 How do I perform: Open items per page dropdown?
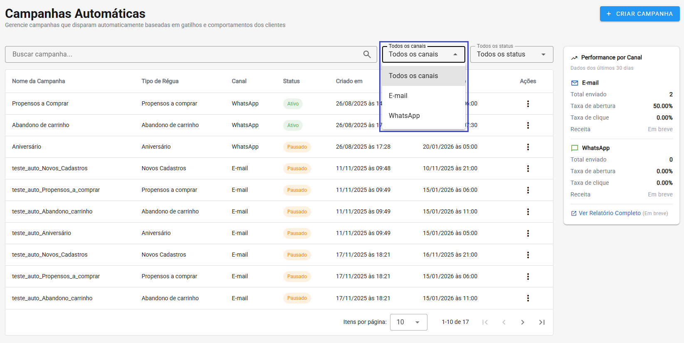coord(408,322)
